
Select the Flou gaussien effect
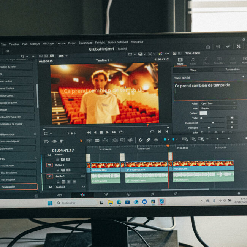point(18,187)
